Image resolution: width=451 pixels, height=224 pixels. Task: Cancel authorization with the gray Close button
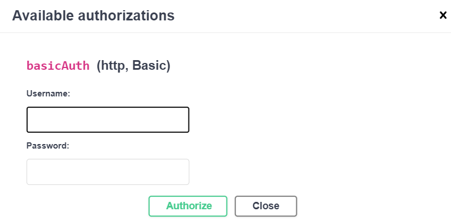[265, 206]
